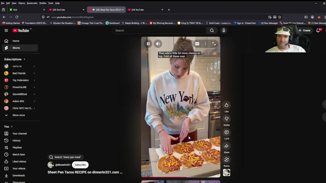Open the Create button
Image resolution: width=326 pixels, height=183 pixels.
click(x=304, y=30)
